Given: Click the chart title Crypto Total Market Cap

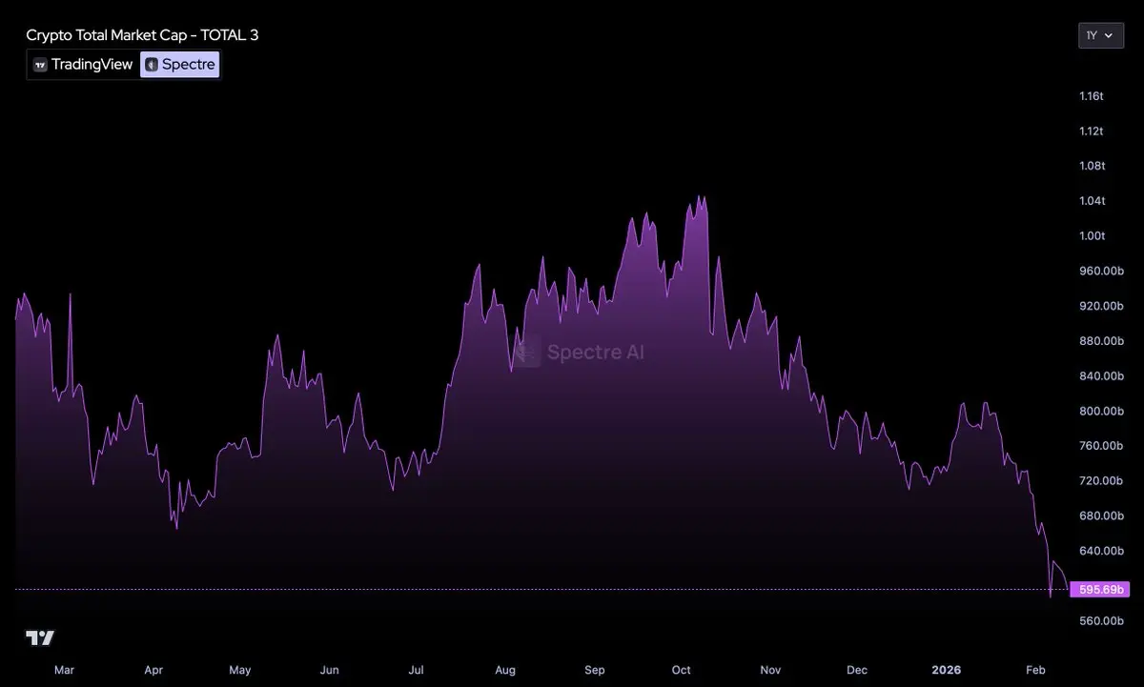Looking at the screenshot, I should point(142,35).
